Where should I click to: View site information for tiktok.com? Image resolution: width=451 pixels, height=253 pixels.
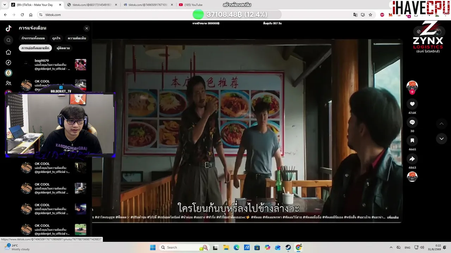41,15
